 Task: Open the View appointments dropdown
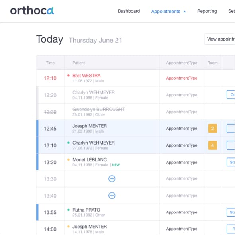[x=219, y=39]
